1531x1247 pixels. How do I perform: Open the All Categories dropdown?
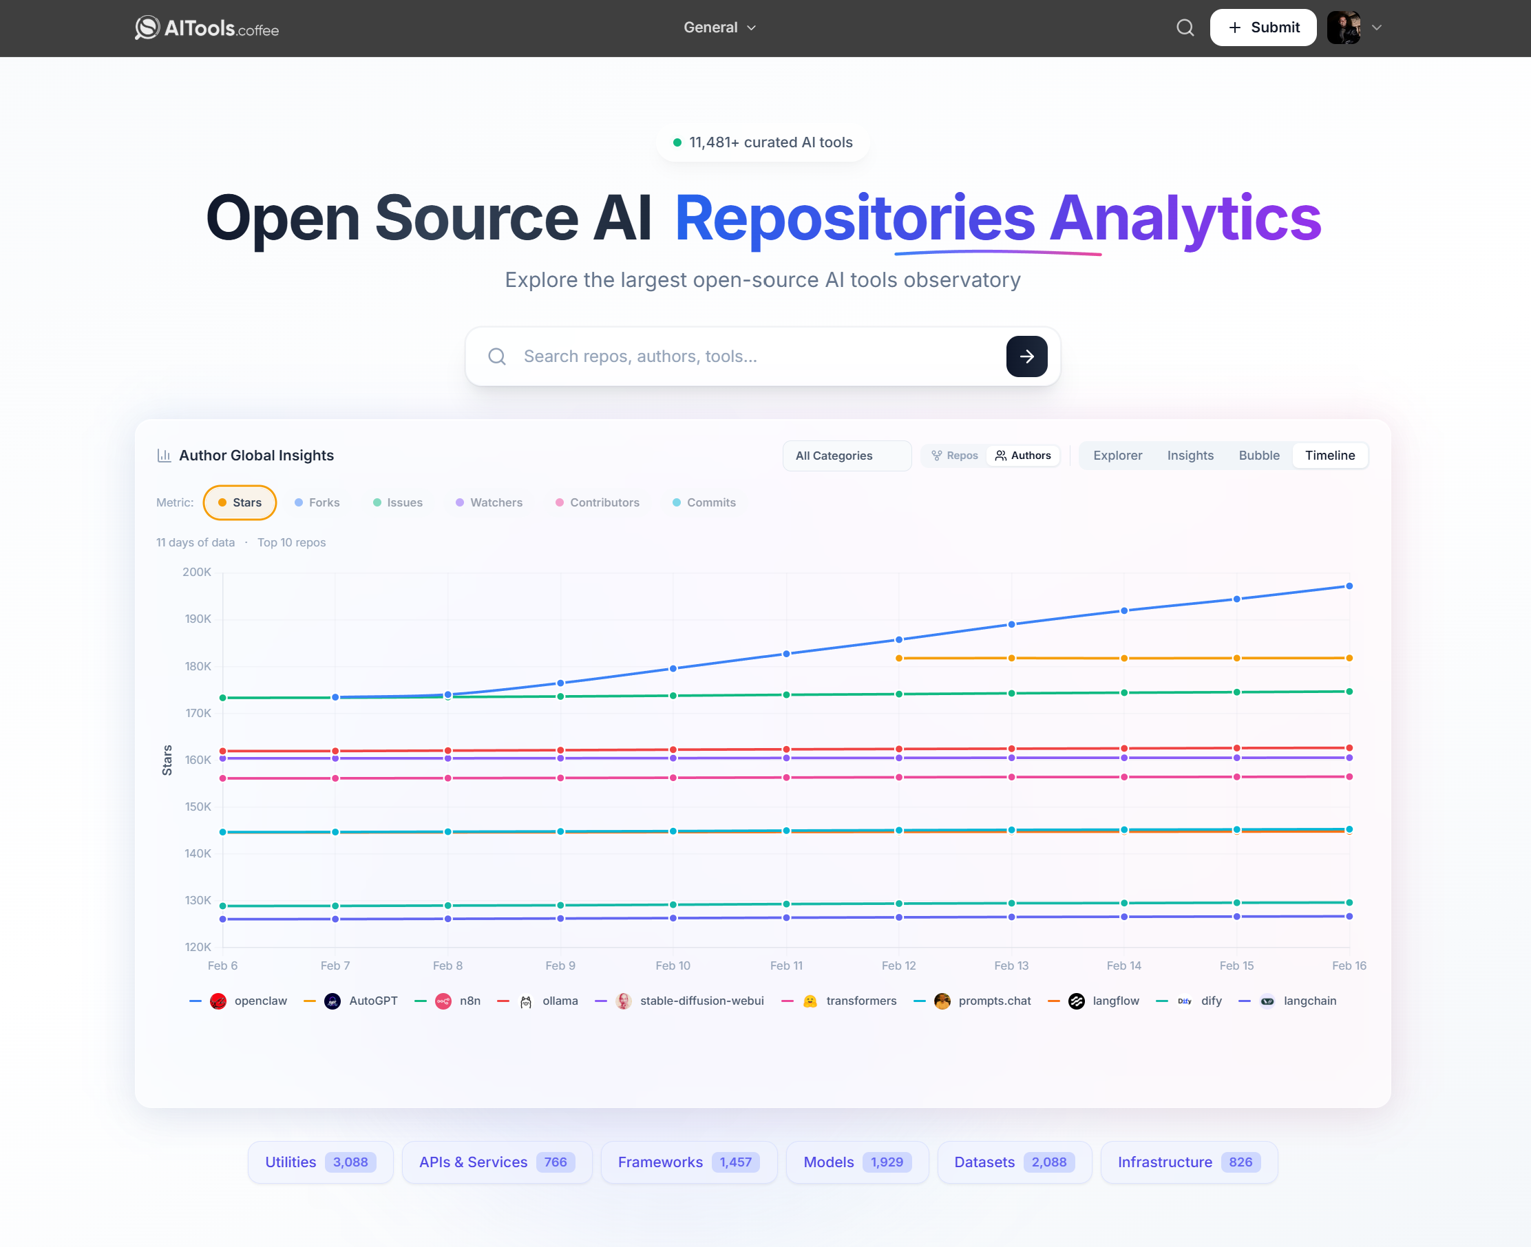(x=846, y=456)
